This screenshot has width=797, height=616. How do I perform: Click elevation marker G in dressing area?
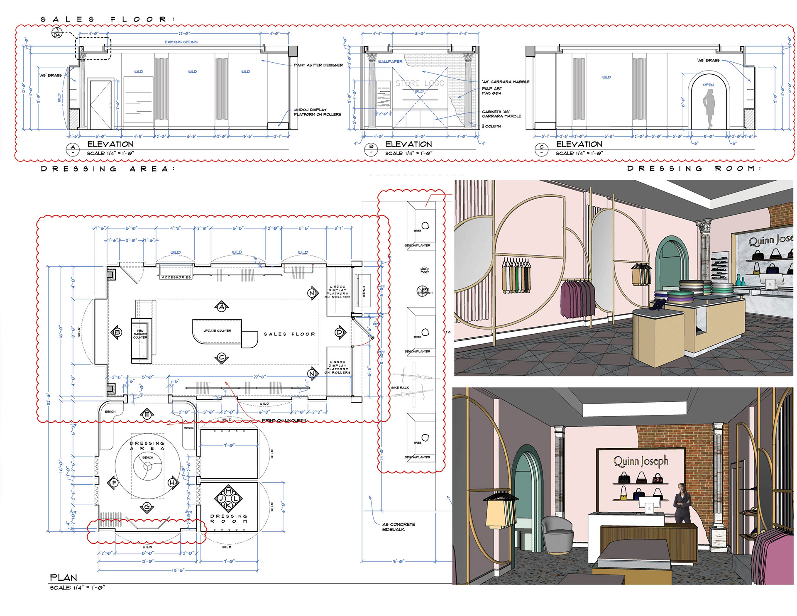click(147, 507)
